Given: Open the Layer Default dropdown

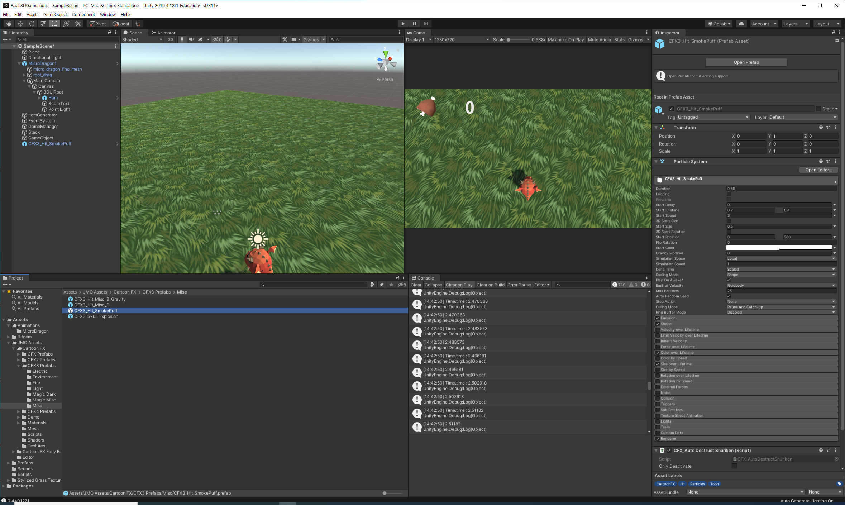Looking at the screenshot, I should 803,117.
